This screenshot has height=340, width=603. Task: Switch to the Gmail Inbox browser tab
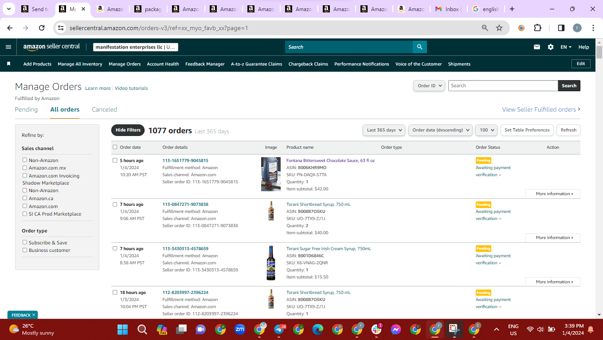coord(448,9)
